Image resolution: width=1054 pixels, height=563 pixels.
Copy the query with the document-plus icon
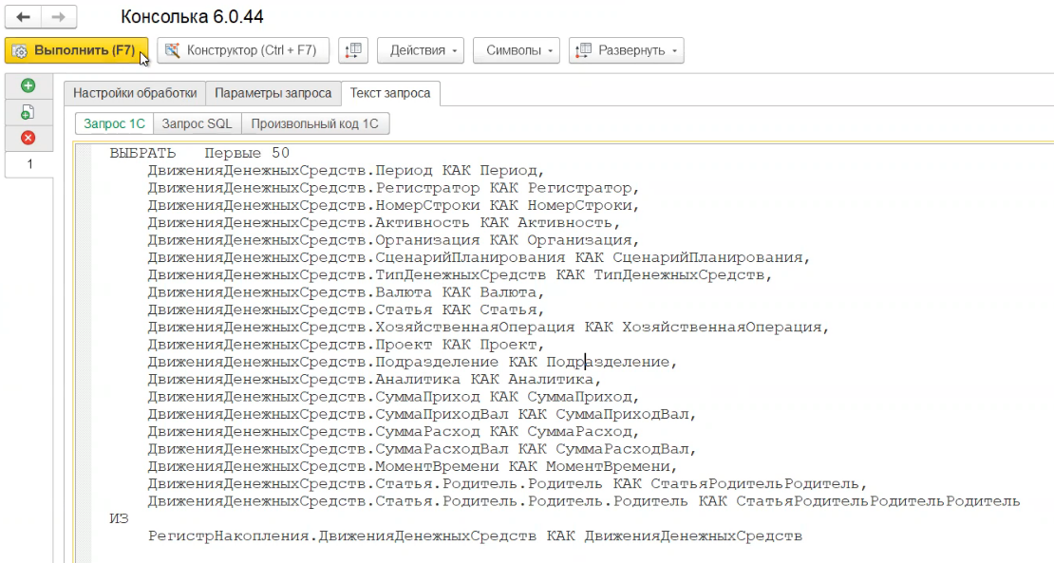pyautogui.click(x=28, y=112)
